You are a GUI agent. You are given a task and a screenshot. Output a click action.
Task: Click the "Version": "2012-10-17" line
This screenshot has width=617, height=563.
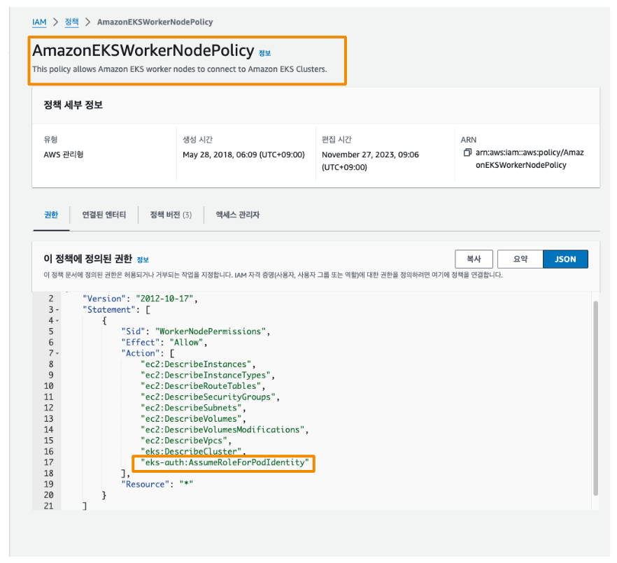coord(140,299)
